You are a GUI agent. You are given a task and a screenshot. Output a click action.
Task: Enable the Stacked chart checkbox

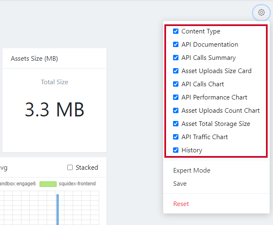pyautogui.click(x=70, y=168)
